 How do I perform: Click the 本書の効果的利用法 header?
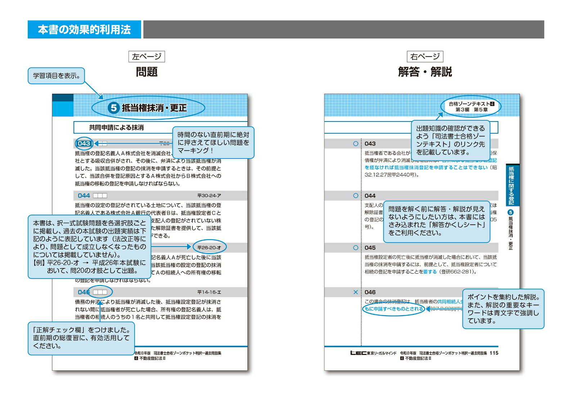[84, 29]
